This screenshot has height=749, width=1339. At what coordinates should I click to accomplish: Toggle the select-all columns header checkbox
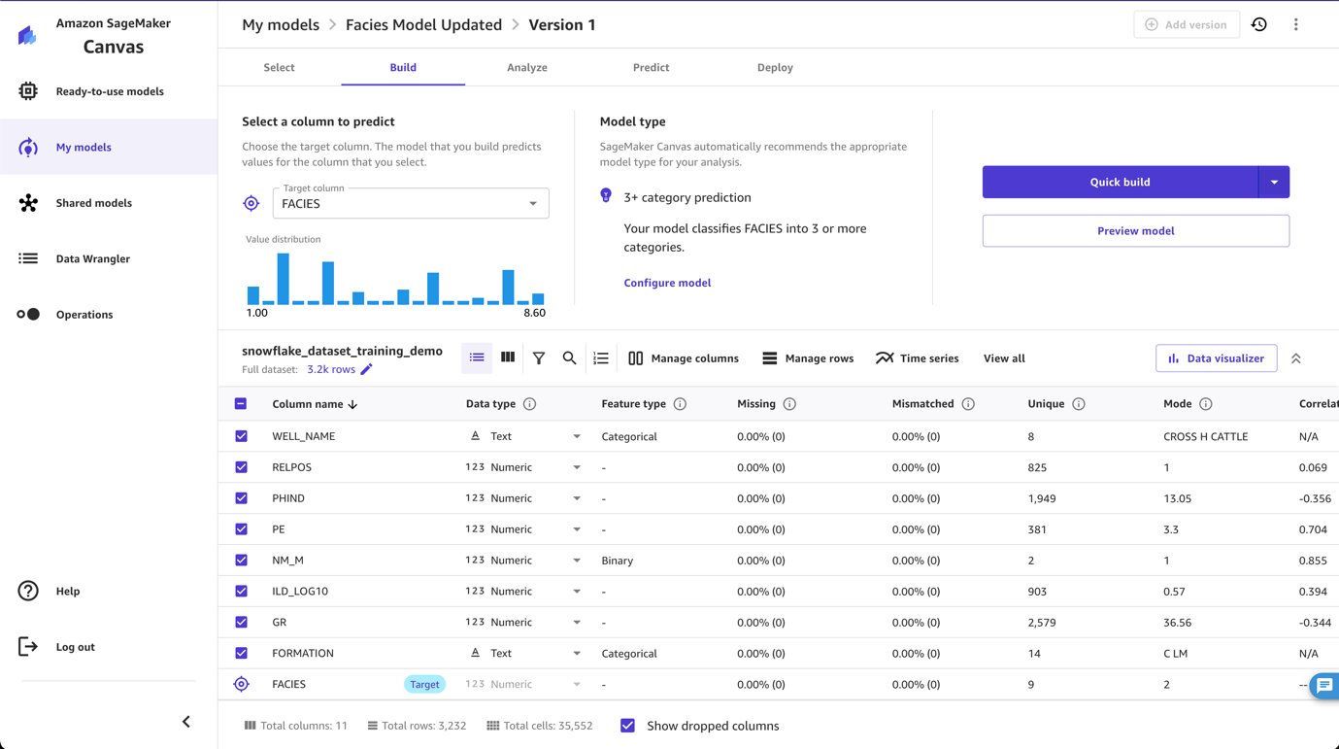click(241, 404)
